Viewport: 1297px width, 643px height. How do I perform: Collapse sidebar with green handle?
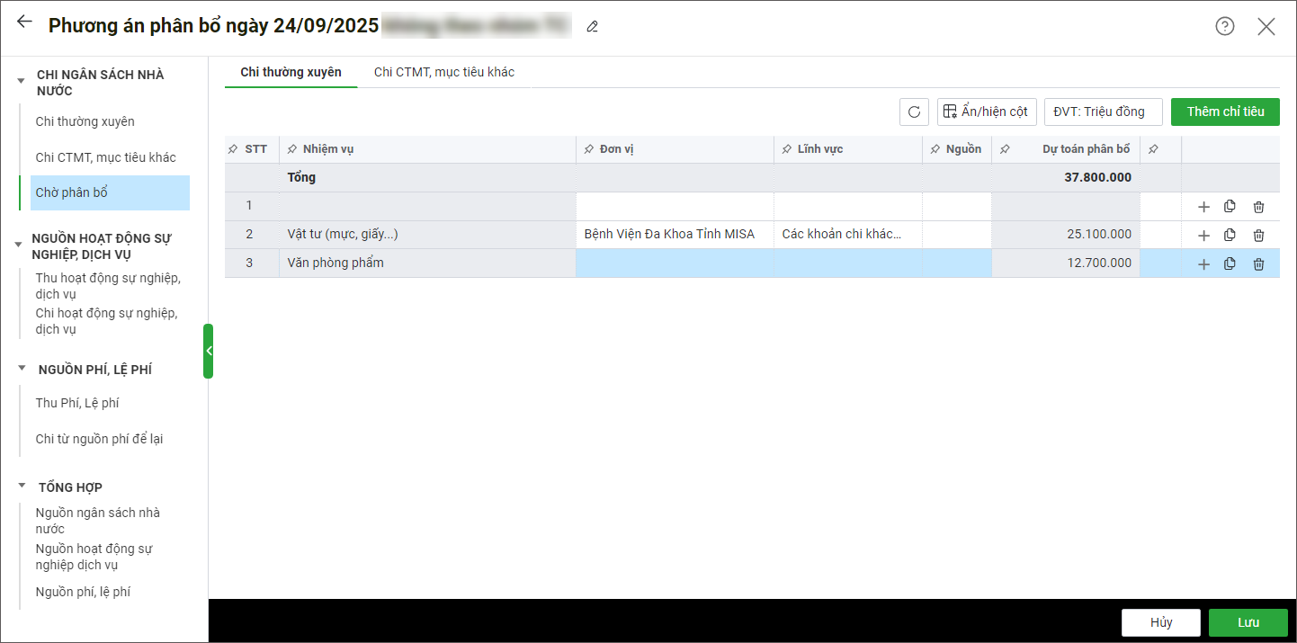[x=209, y=351]
